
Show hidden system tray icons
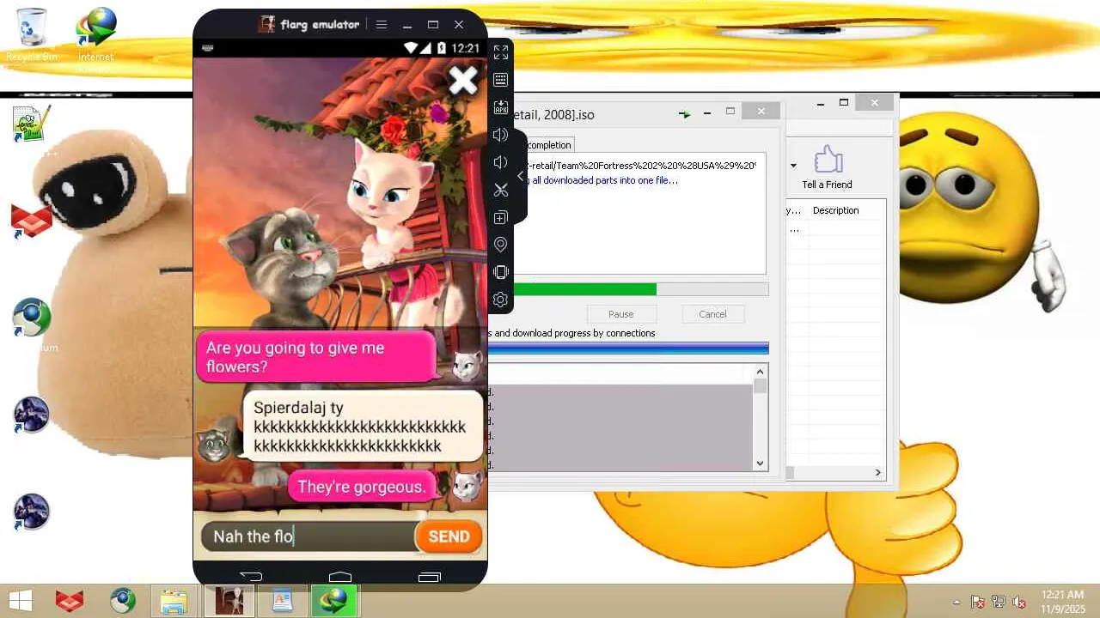pos(957,602)
